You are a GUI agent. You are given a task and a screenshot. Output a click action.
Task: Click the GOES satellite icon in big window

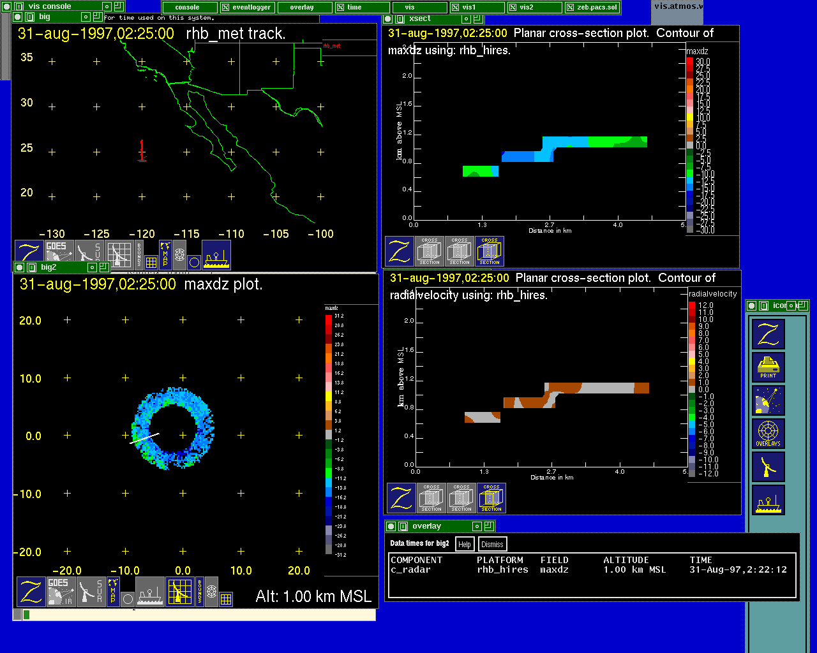59,254
